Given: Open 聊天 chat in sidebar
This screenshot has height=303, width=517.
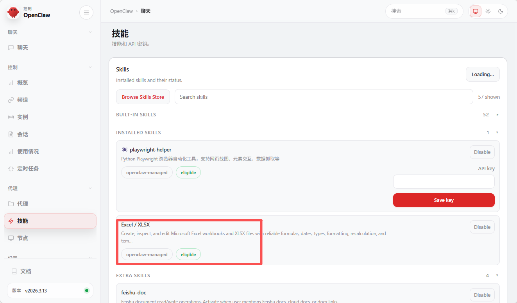Looking at the screenshot, I should [23, 48].
